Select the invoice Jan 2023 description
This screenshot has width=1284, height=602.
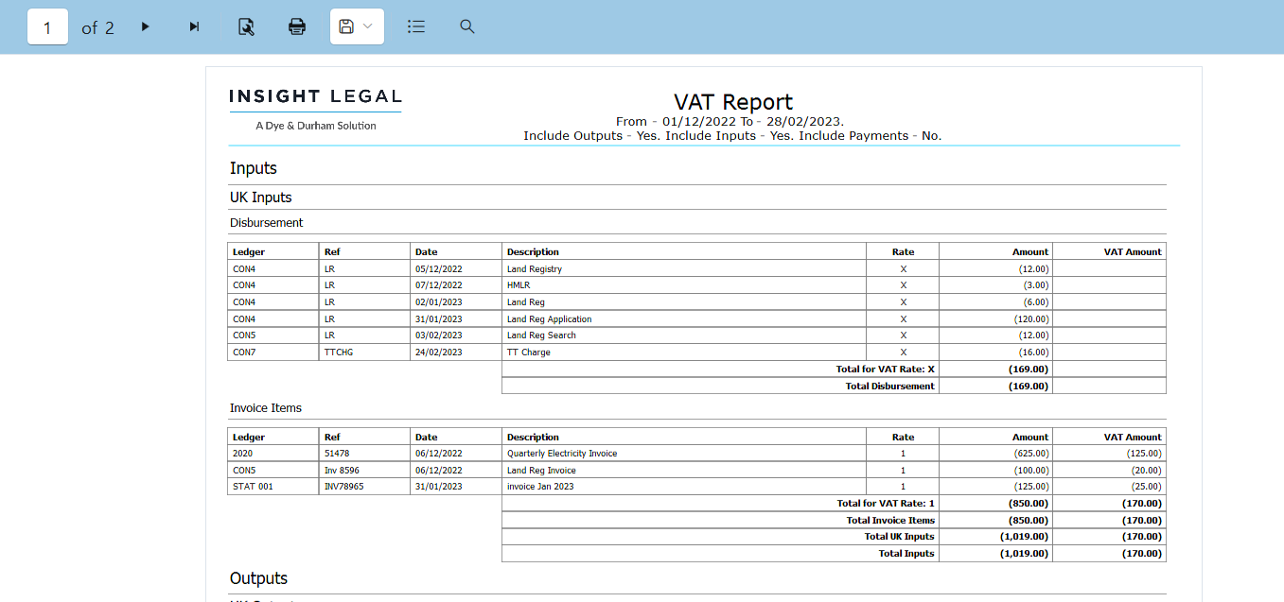[684, 487]
